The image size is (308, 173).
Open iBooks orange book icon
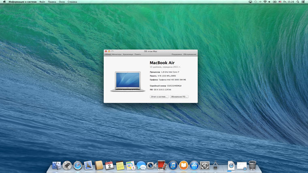184,165
